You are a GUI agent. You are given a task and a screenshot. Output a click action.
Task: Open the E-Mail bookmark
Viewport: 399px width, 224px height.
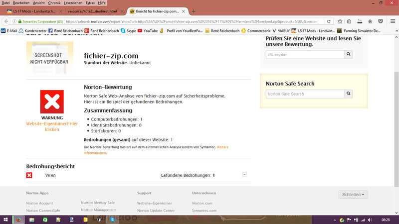[x=9, y=31]
